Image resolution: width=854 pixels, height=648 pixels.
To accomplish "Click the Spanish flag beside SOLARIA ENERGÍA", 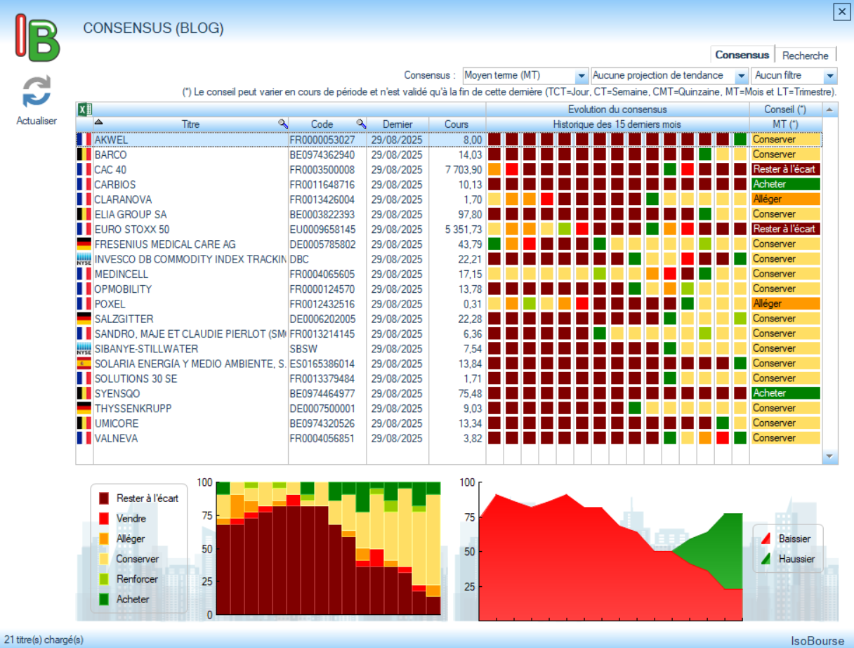I will pyautogui.click(x=84, y=364).
